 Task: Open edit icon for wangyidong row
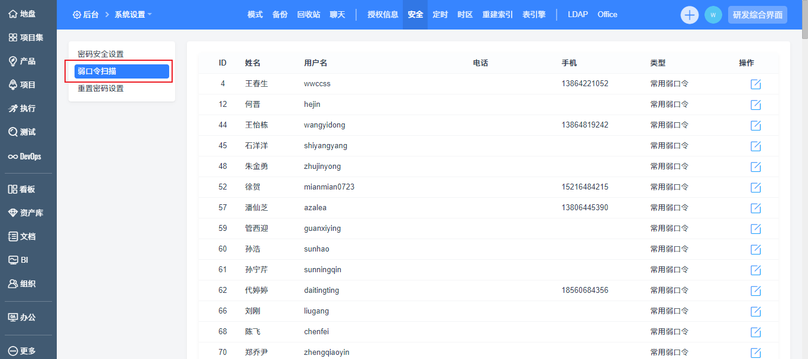click(x=755, y=126)
